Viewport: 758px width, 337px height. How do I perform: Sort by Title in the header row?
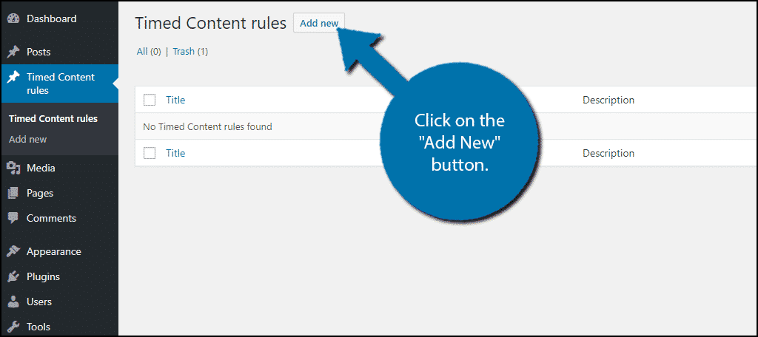[x=175, y=100]
